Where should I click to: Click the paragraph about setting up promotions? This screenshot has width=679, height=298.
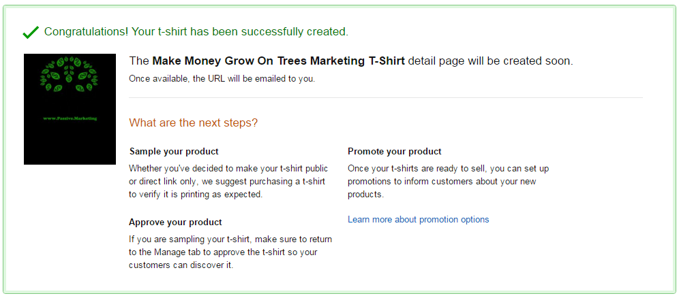[x=448, y=182]
